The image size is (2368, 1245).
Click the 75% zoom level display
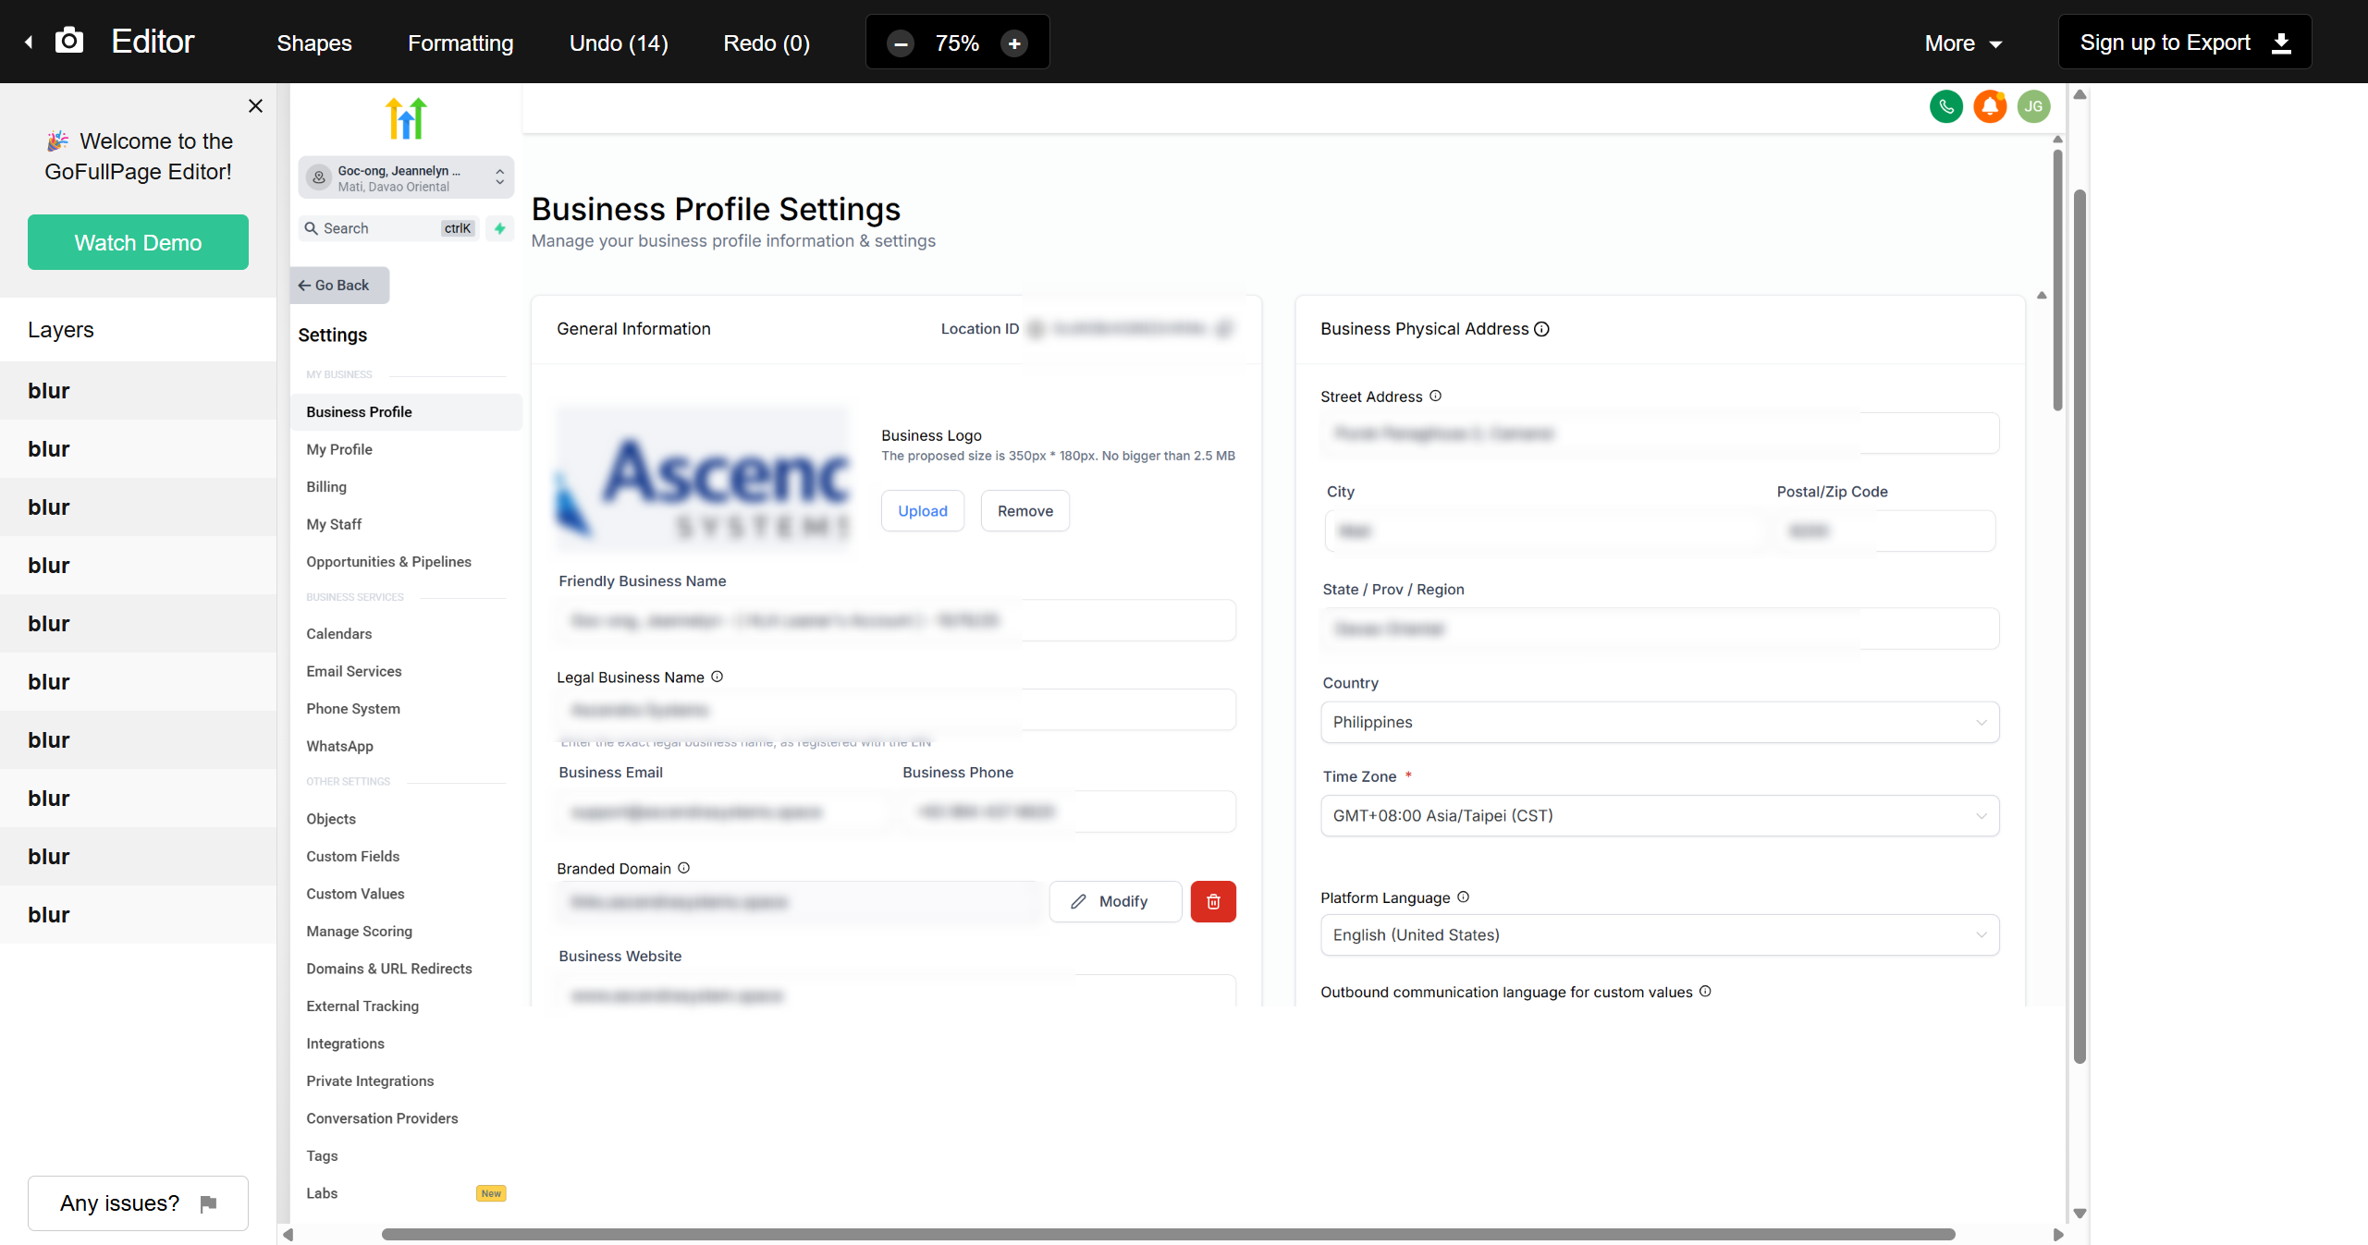tap(957, 43)
